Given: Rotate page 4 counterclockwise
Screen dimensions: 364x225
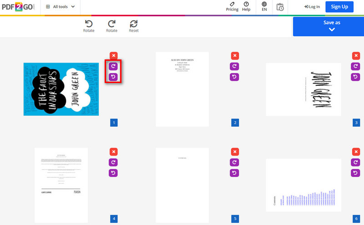Looking at the screenshot, I should point(113,173).
